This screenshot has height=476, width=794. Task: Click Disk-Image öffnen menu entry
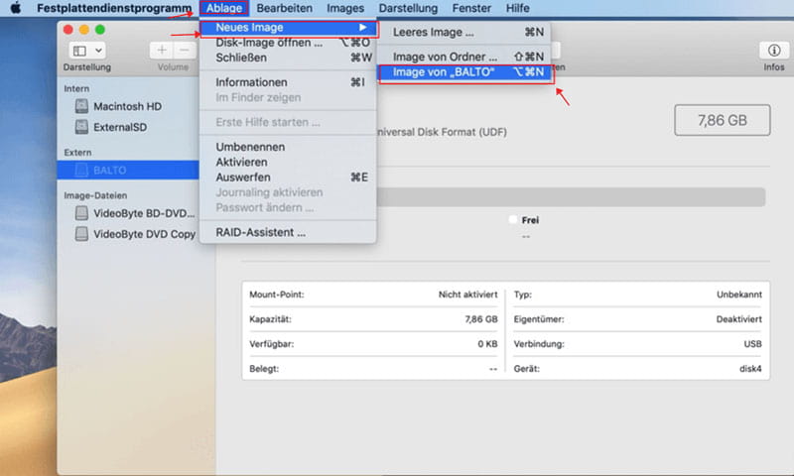pos(268,43)
